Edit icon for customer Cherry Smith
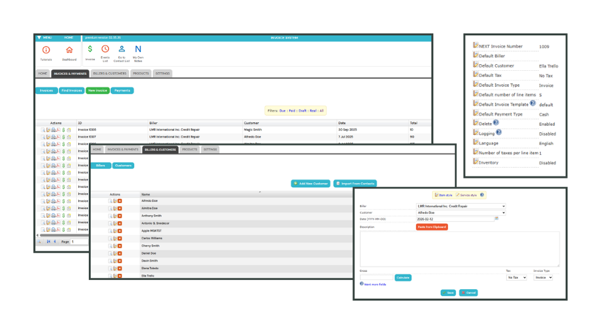The height and width of the screenshot is (334, 601). pyautogui.click(x=115, y=246)
